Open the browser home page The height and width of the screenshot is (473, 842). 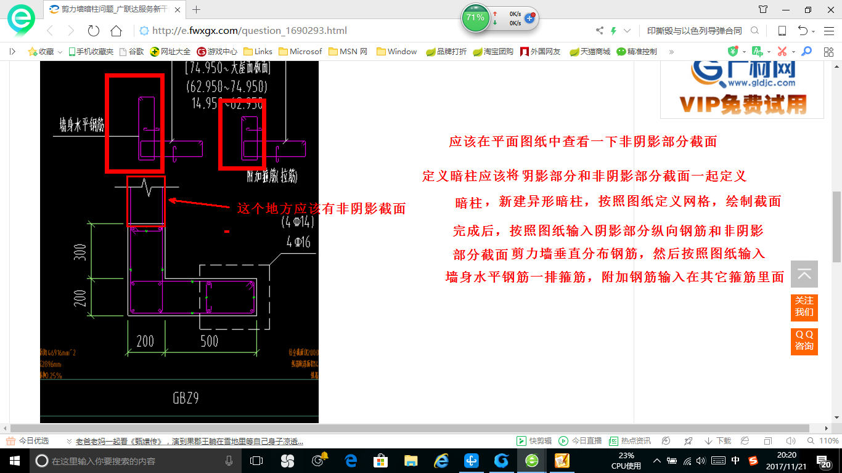click(x=116, y=31)
